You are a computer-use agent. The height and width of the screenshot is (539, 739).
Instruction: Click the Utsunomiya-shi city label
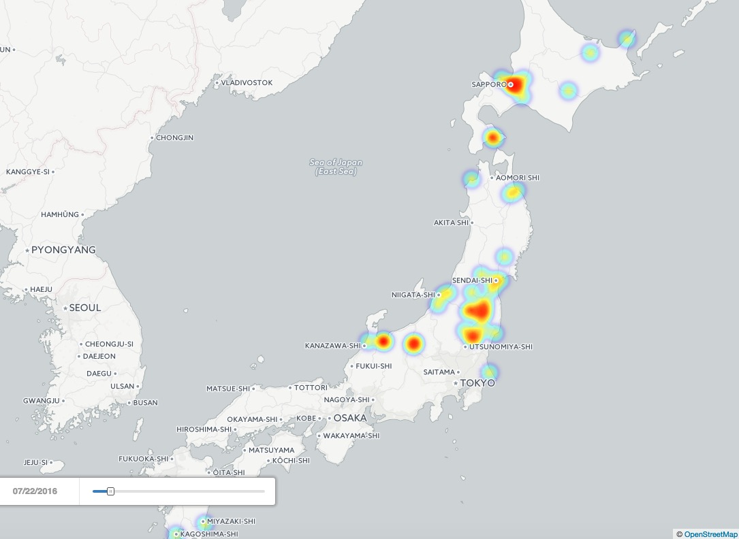click(501, 347)
